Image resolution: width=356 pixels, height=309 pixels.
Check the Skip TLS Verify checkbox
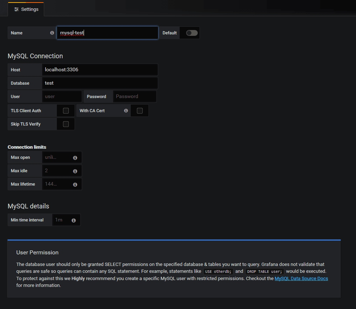66,124
